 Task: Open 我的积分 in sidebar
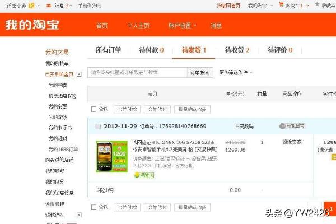[x=55, y=181]
